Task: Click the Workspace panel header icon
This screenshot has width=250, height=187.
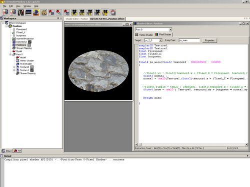Action: click(2, 18)
